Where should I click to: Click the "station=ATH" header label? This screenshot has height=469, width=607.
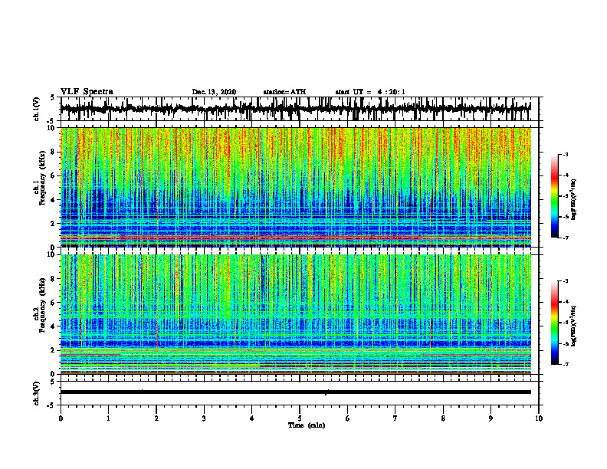[x=284, y=92]
